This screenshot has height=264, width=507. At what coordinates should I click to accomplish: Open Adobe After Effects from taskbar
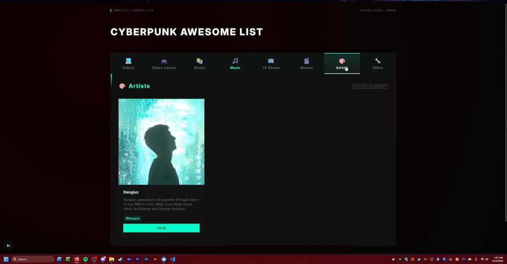tap(129, 259)
